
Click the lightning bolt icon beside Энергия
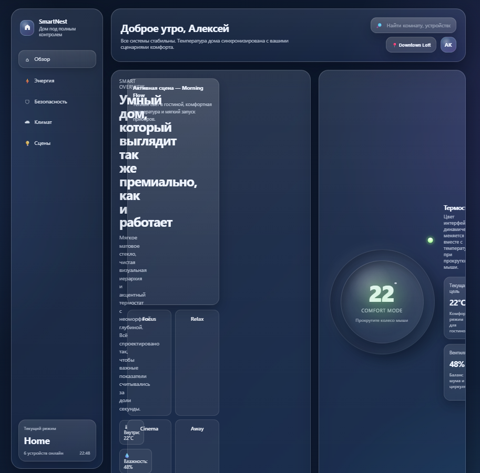pyautogui.click(x=27, y=81)
